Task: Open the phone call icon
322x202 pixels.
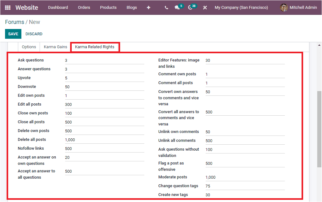Action: tap(166, 7)
